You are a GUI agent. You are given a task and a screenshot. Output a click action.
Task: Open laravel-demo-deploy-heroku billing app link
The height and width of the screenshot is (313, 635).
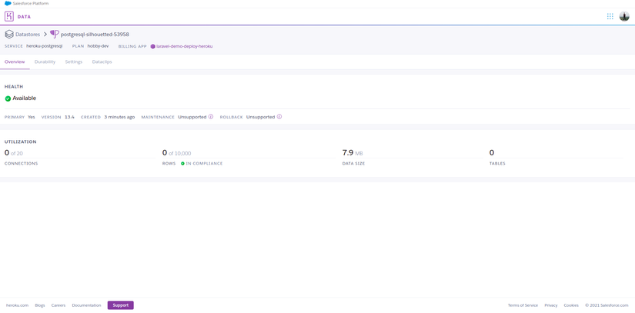pos(184,46)
